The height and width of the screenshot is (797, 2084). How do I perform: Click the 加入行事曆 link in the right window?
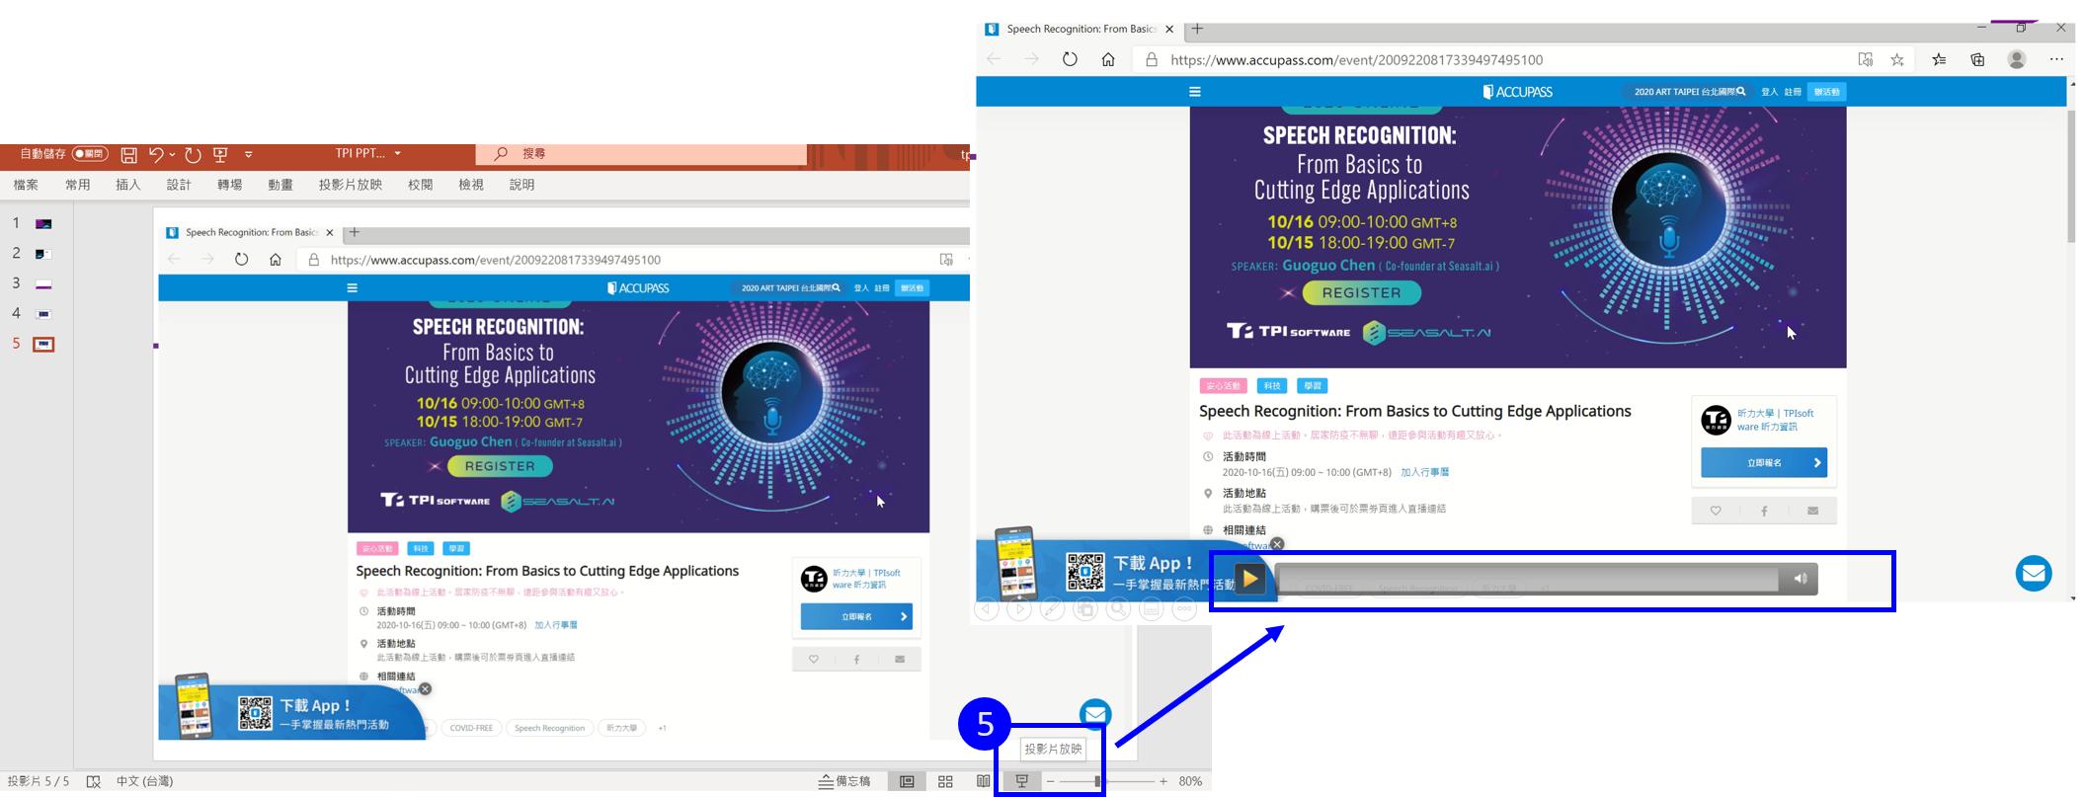pyautogui.click(x=1424, y=472)
